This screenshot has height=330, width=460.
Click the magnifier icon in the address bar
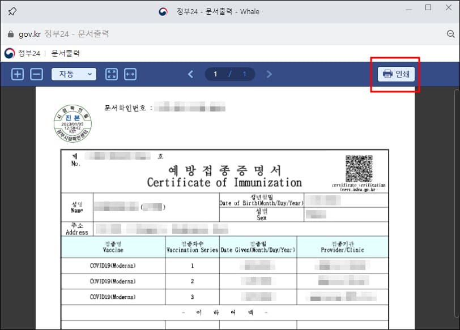(451, 33)
